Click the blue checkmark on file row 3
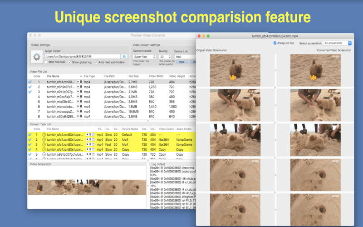 [x=30, y=92]
